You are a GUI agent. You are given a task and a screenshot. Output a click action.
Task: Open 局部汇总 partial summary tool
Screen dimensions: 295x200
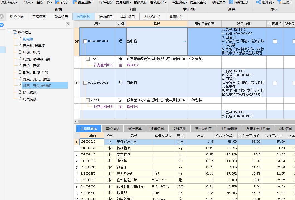pyautogui.click(x=239, y=2)
